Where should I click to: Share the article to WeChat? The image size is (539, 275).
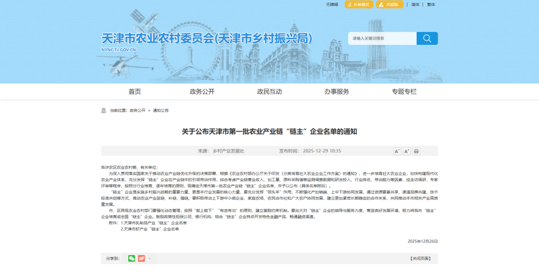point(132,259)
